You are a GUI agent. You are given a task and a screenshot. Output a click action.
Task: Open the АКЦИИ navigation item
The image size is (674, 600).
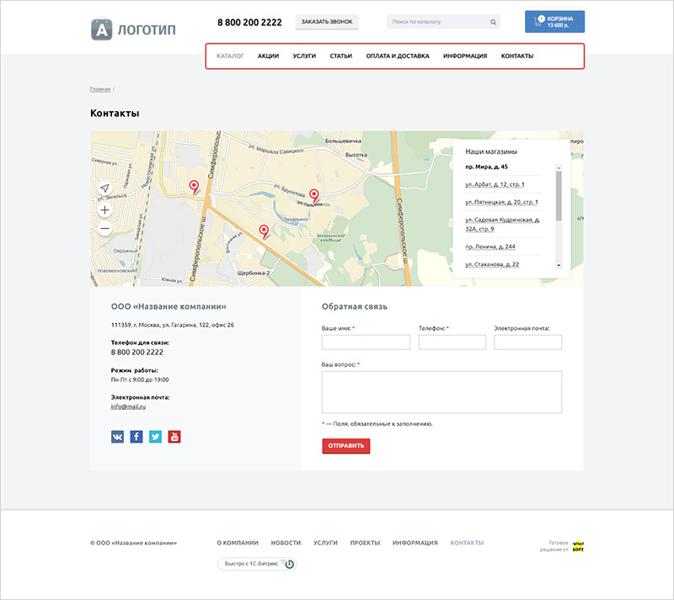[x=269, y=54]
